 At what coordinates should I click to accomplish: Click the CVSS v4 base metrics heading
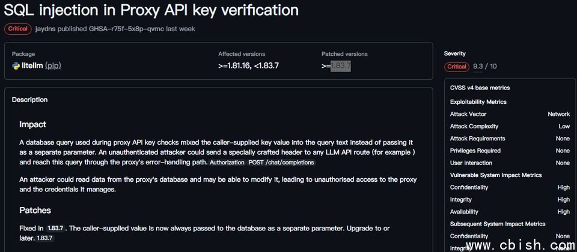(x=480, y=88)
